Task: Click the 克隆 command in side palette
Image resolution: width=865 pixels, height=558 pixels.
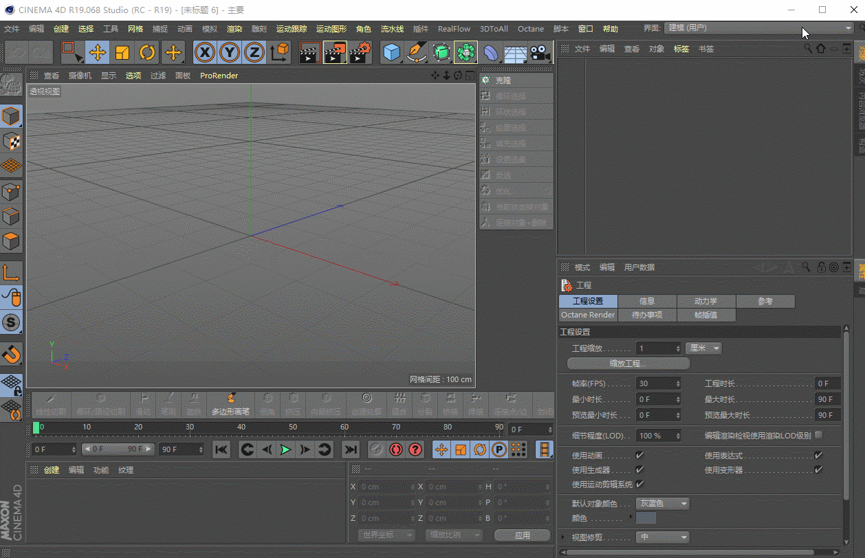Action: [x=516, y=80]
